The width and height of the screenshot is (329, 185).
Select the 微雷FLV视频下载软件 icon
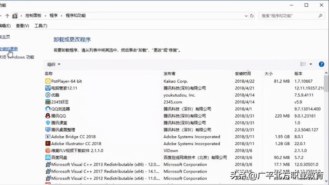48,151
